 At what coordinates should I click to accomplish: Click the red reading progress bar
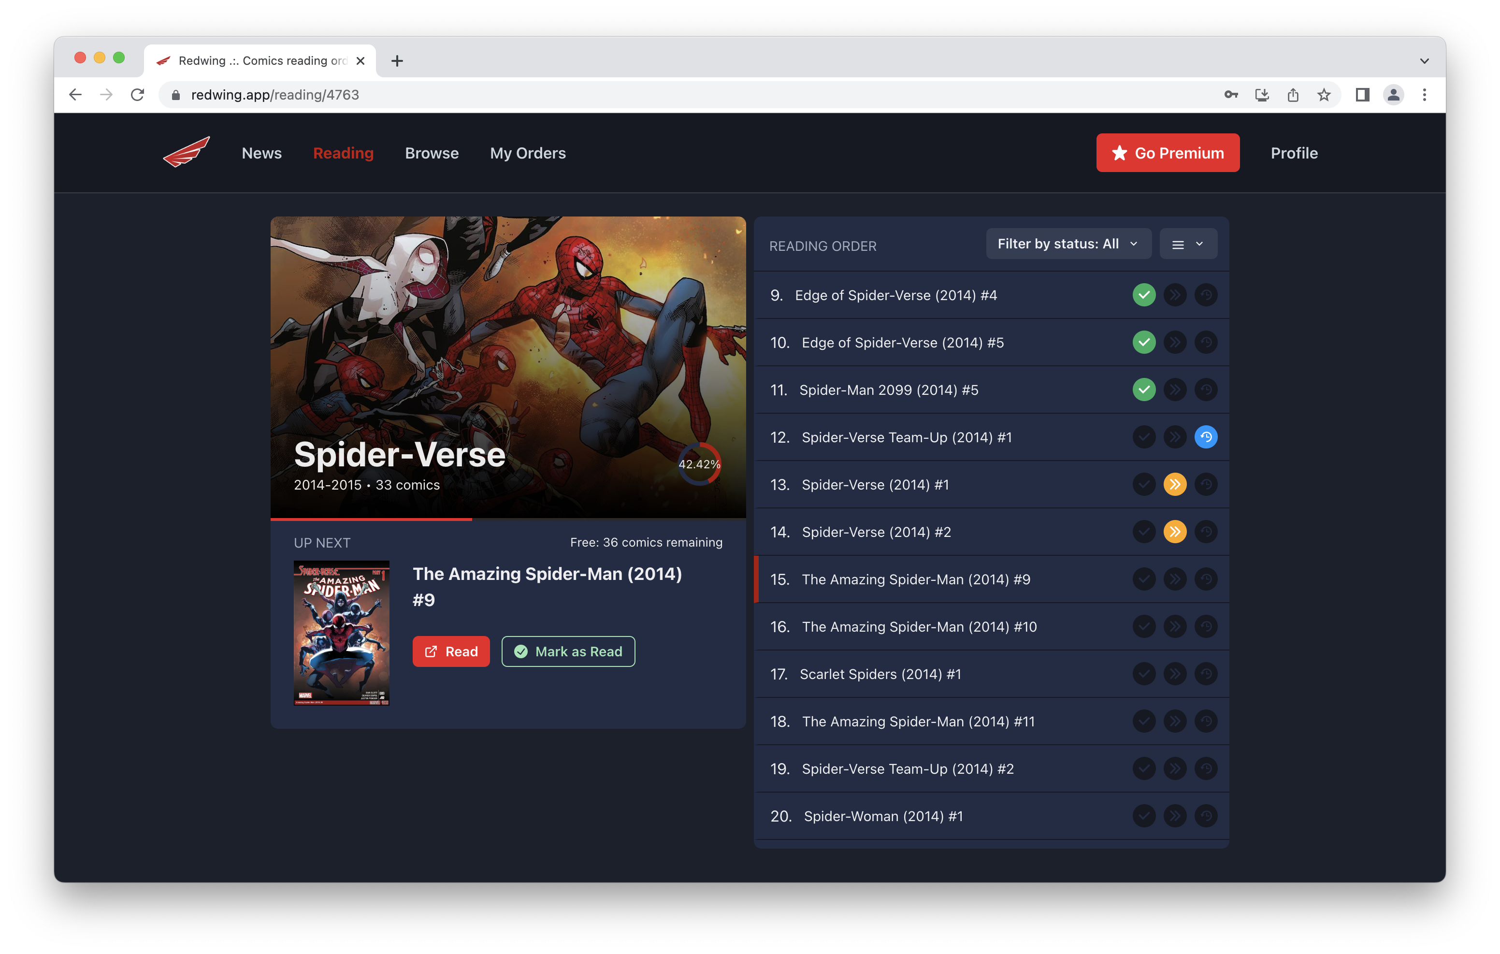371,519
